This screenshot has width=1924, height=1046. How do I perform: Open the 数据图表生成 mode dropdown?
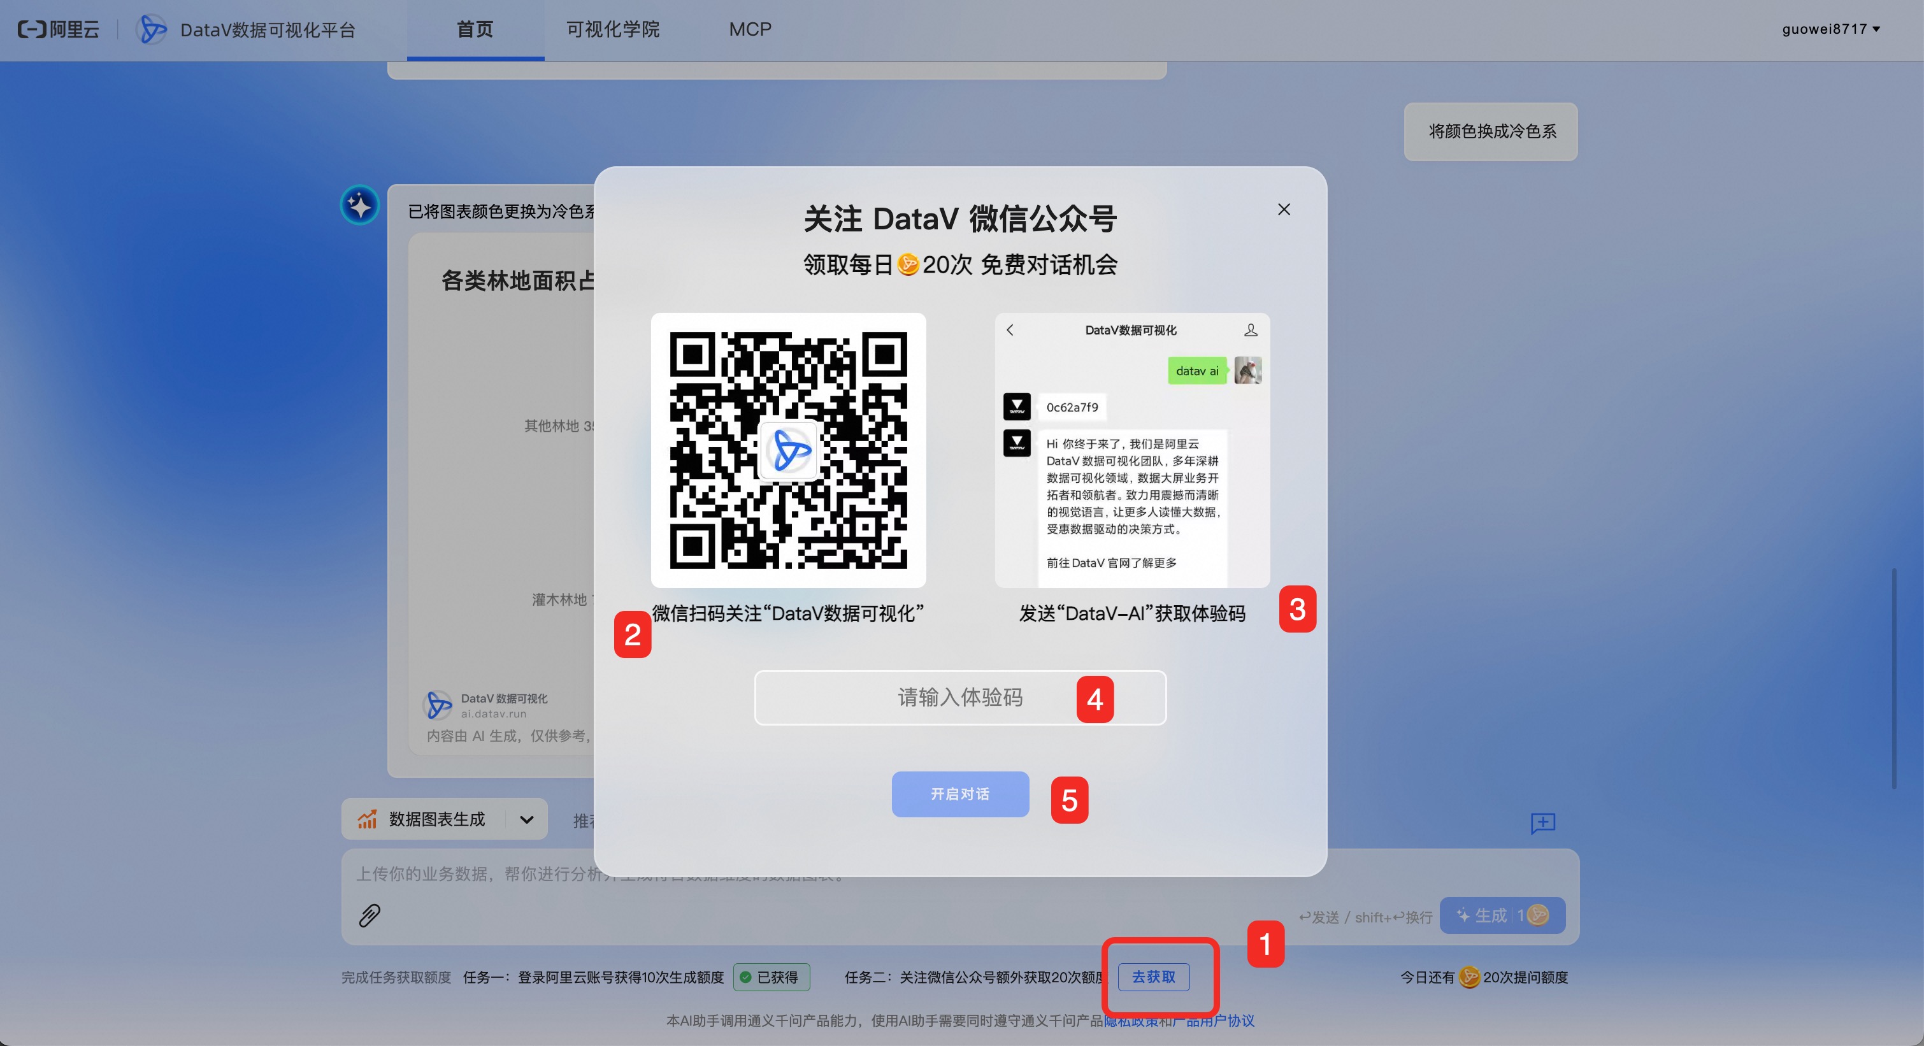[445, 819]
